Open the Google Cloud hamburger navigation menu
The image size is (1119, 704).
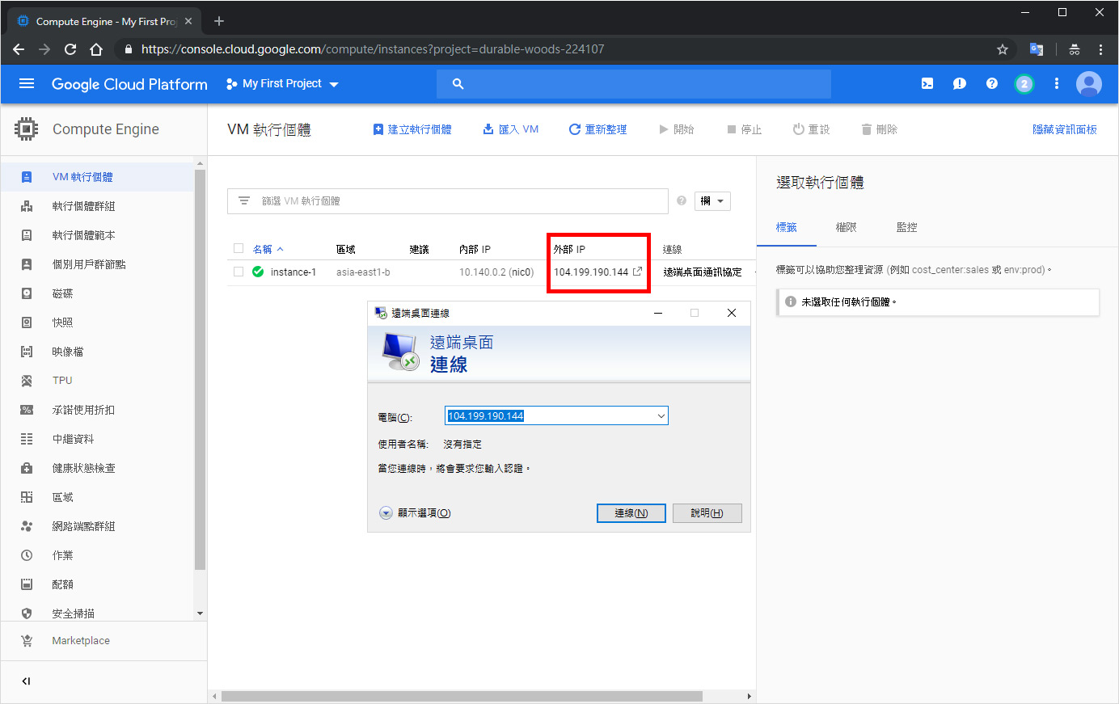point(27,83)
